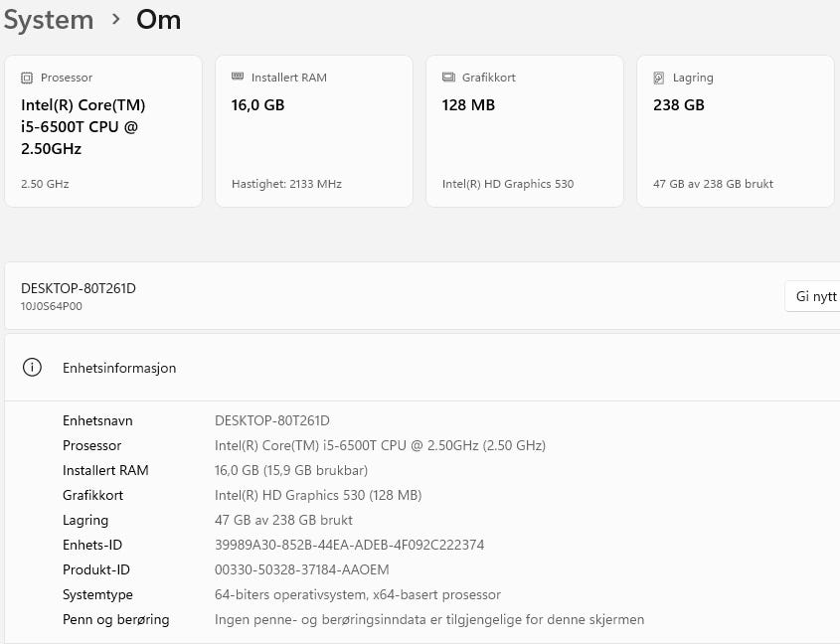Open the Lagring card showing 238 GB
The image size is (840, 644).
point(736,131)
